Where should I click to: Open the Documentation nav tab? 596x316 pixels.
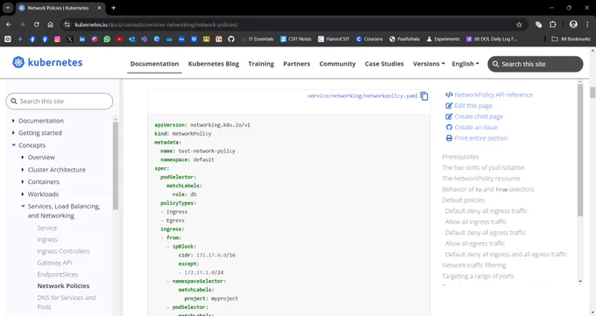[154, 64]
